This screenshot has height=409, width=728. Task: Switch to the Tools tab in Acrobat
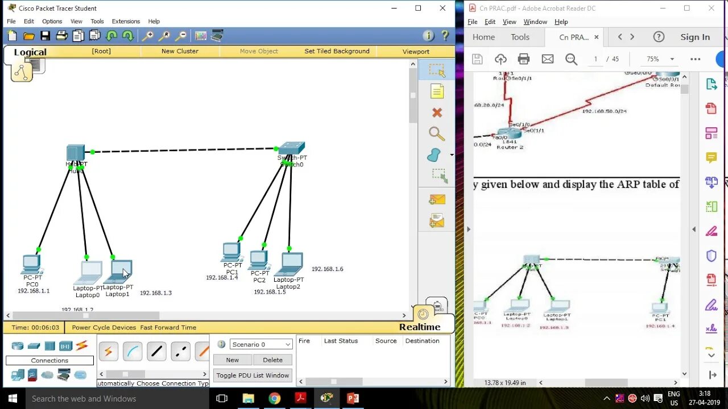(x=520, y=37)
